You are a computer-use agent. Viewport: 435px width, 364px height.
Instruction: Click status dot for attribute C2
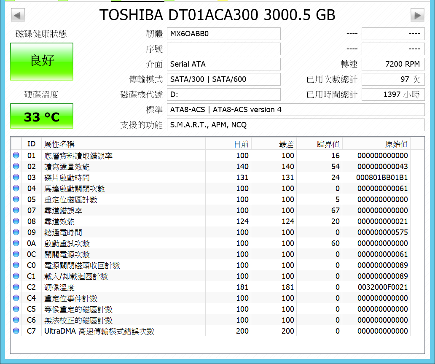16,287
